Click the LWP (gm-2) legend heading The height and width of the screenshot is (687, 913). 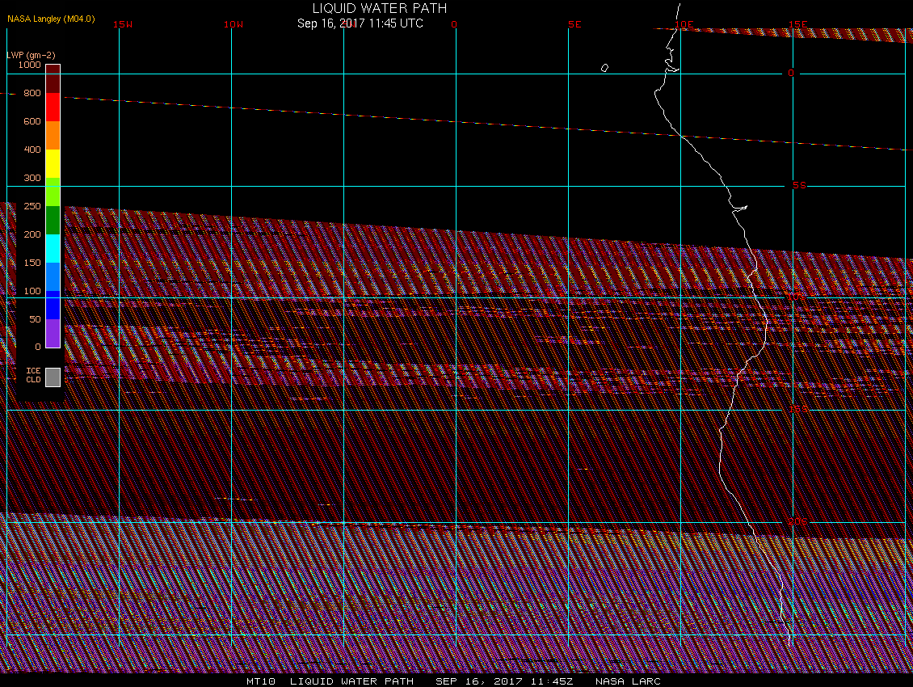tap(31, 55)
